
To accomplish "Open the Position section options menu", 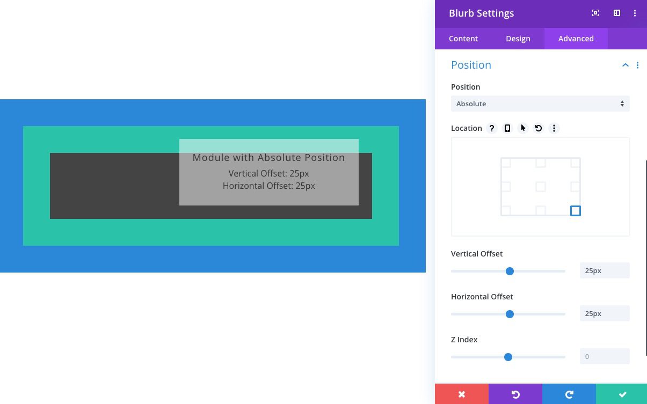I will point(638,65).
